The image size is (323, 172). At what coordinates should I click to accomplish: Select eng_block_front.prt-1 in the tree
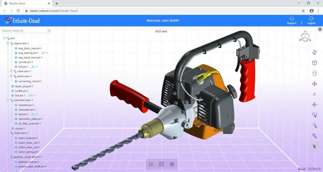(30, 57)
